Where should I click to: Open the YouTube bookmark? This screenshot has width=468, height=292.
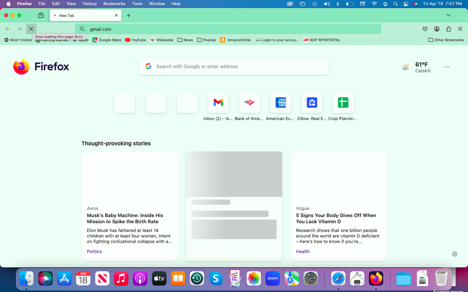[x=136, y=40]
